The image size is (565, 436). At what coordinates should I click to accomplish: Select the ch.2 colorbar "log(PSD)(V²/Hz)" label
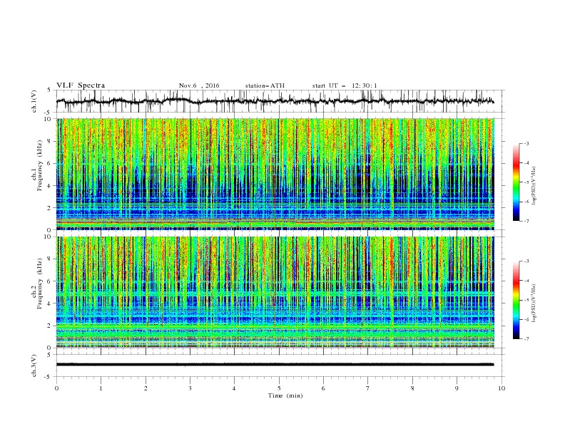tap(534, 303)
